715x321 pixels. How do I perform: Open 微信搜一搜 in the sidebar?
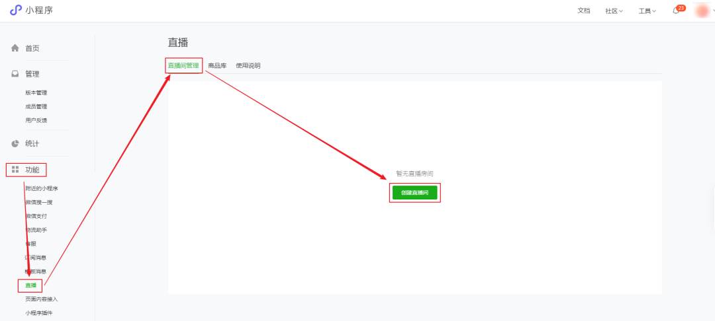[x=39, y=202]
